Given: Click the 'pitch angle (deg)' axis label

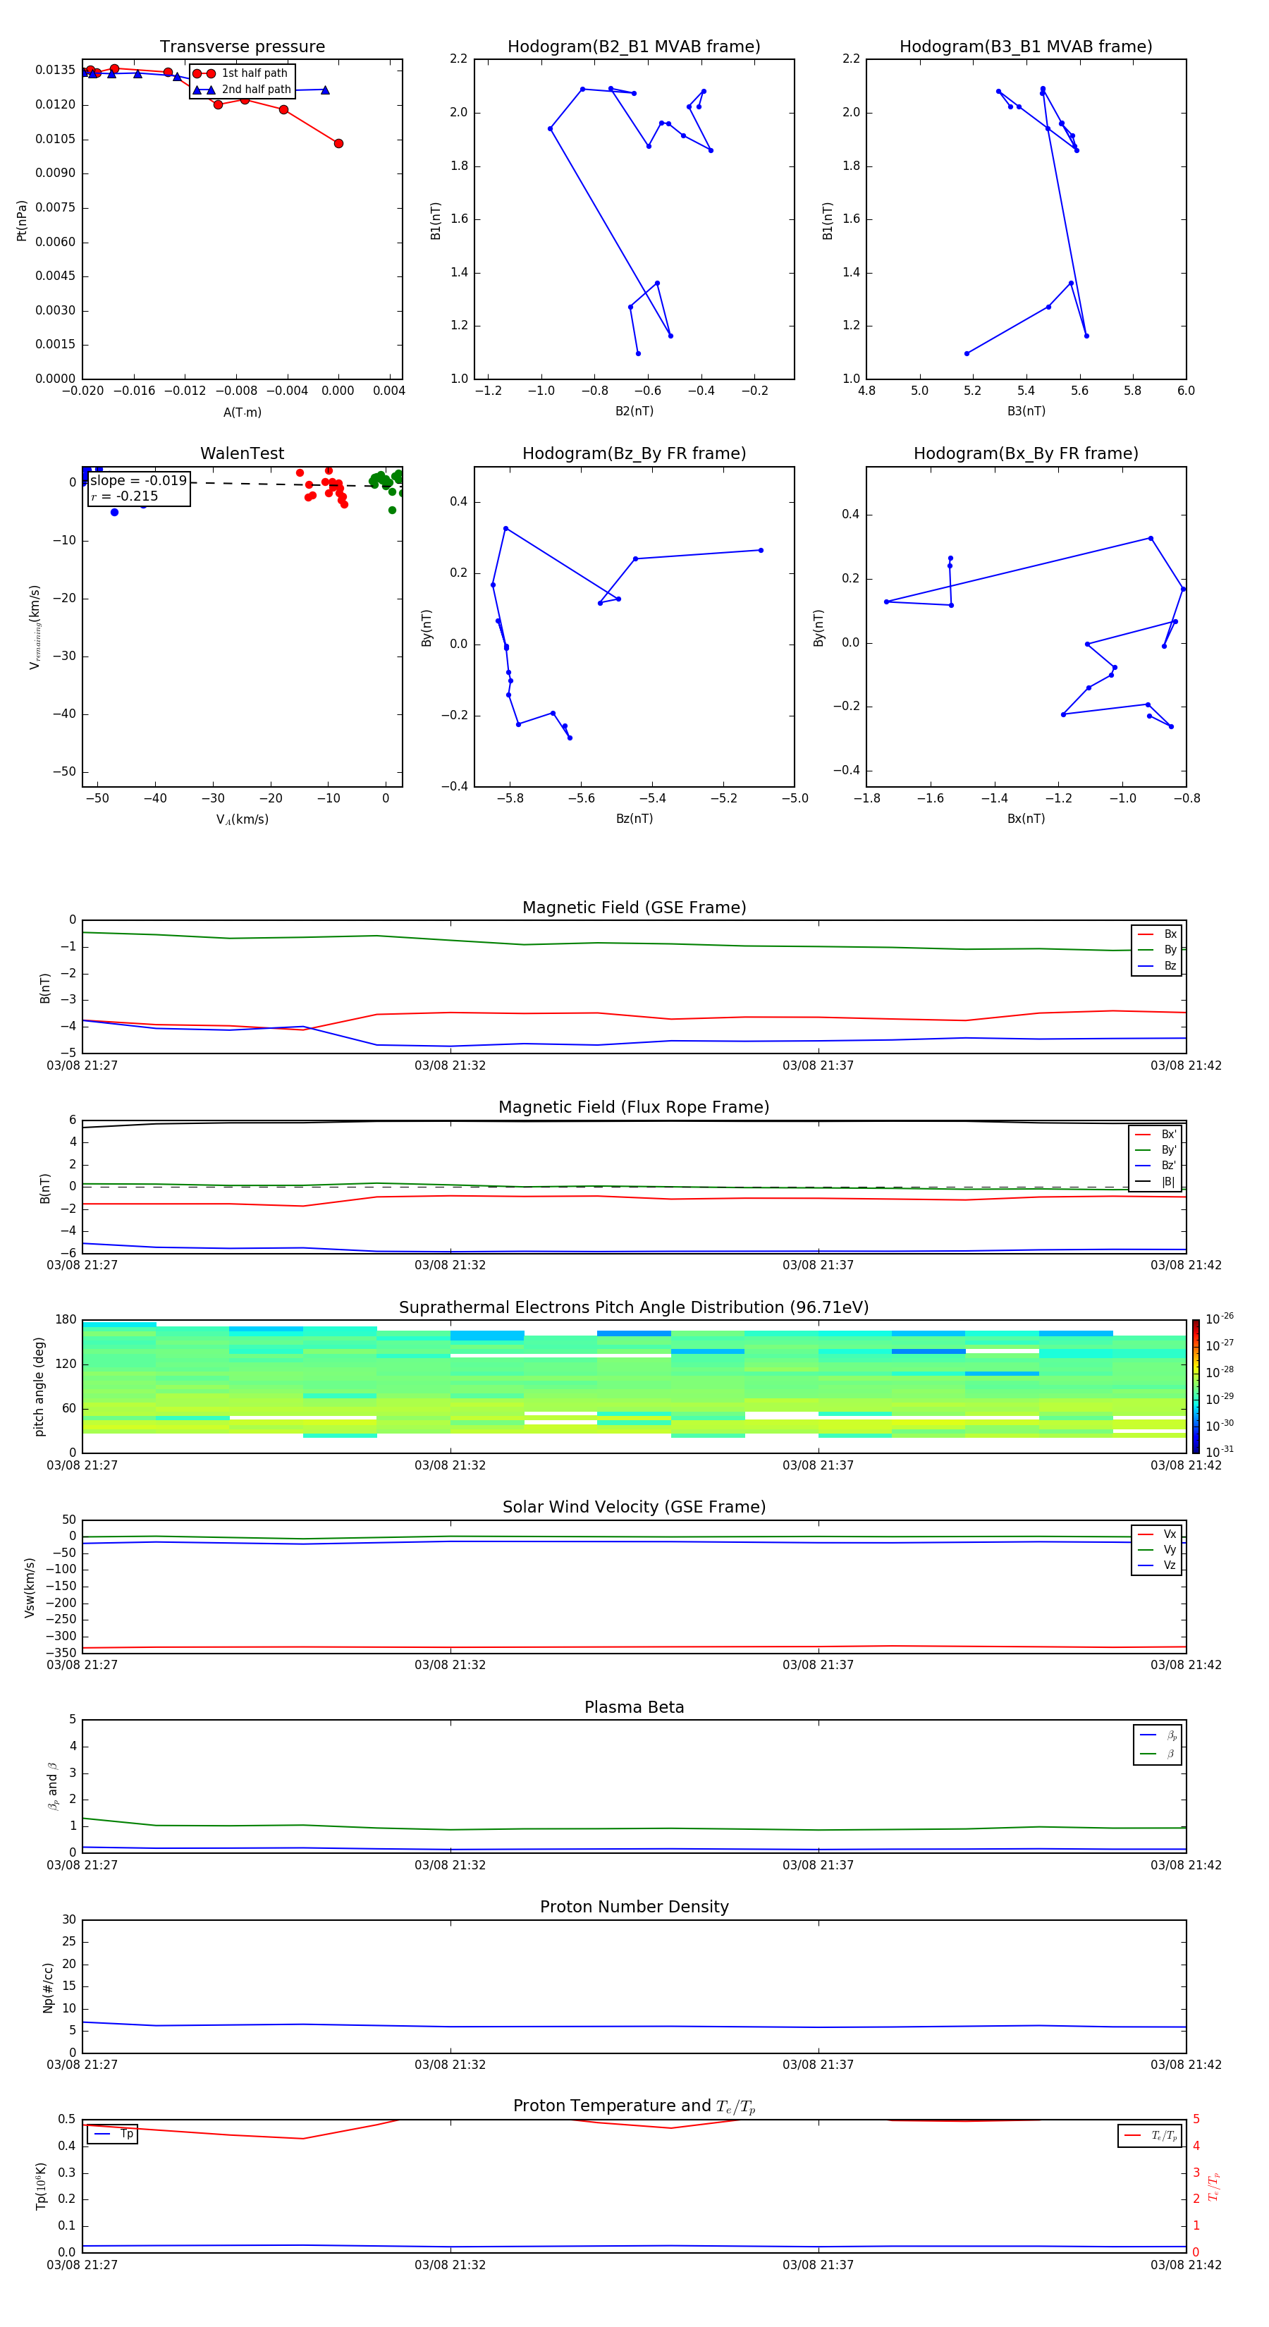Looking at the screenshot, I should tap(39, 1386).
